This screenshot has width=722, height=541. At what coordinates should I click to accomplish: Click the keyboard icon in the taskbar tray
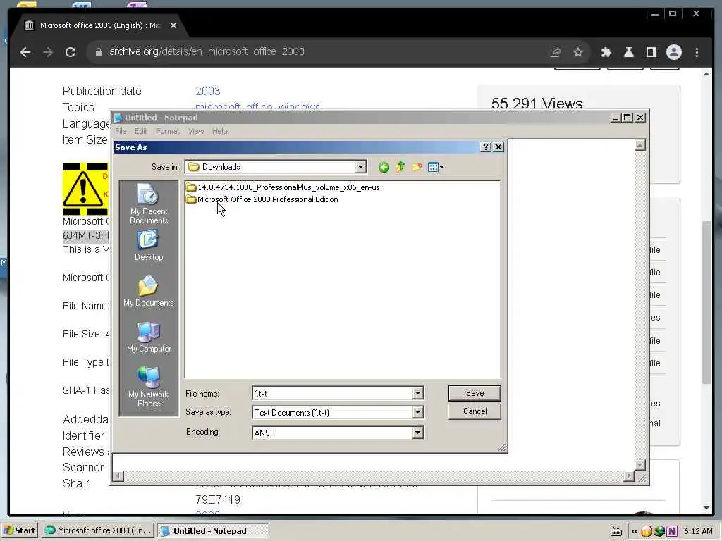[x=616, y=531]
